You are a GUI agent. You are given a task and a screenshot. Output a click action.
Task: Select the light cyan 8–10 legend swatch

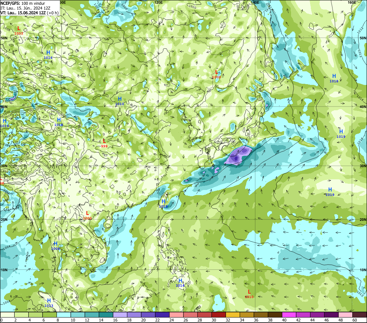coord(63,315)
